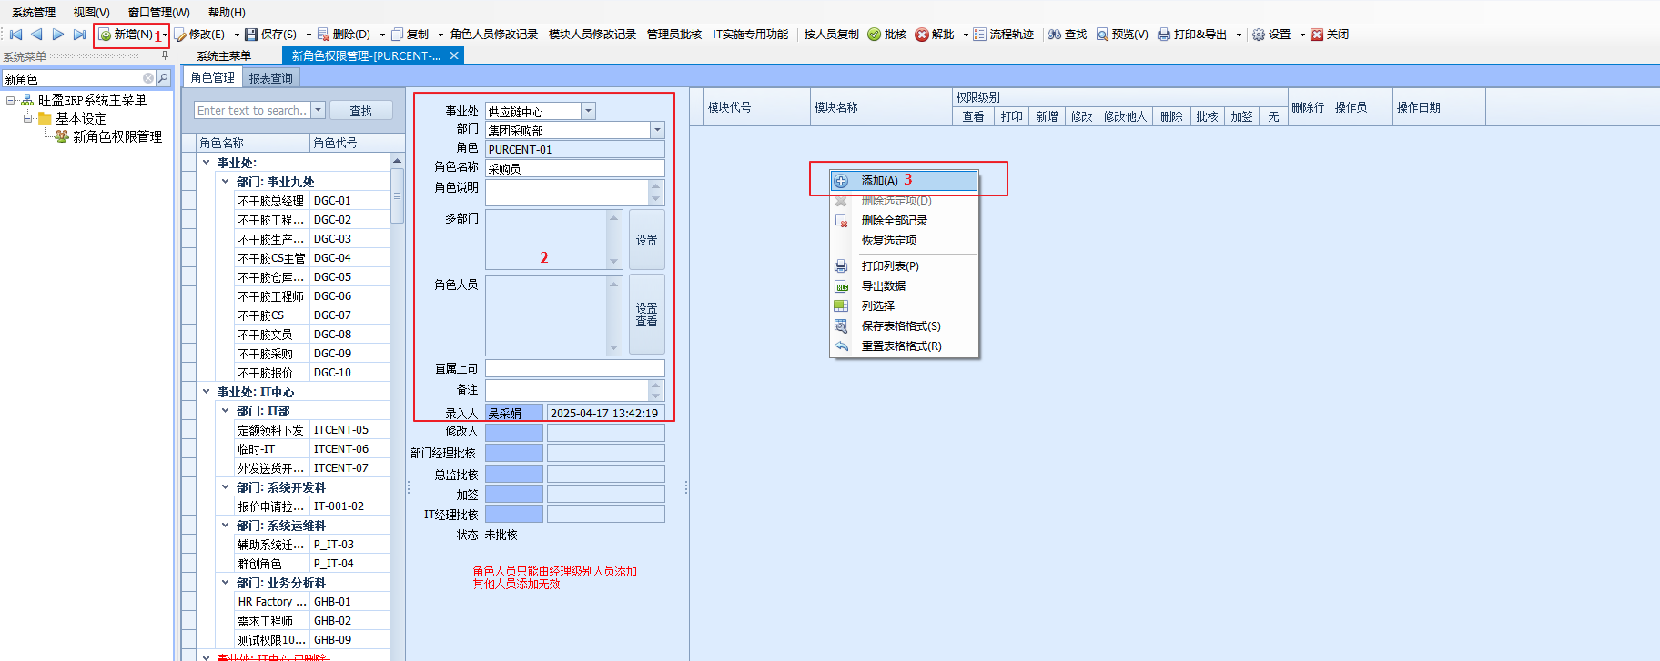Choose 导出数据 in the context menu
The width and height of the screenshot is (1660, 661).
tap(904, 286)
